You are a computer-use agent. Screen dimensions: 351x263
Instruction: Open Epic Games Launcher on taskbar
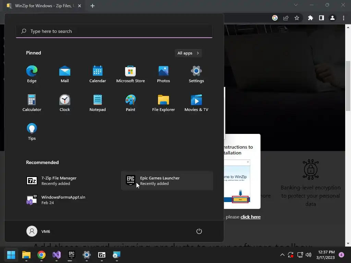click(71, 255)
